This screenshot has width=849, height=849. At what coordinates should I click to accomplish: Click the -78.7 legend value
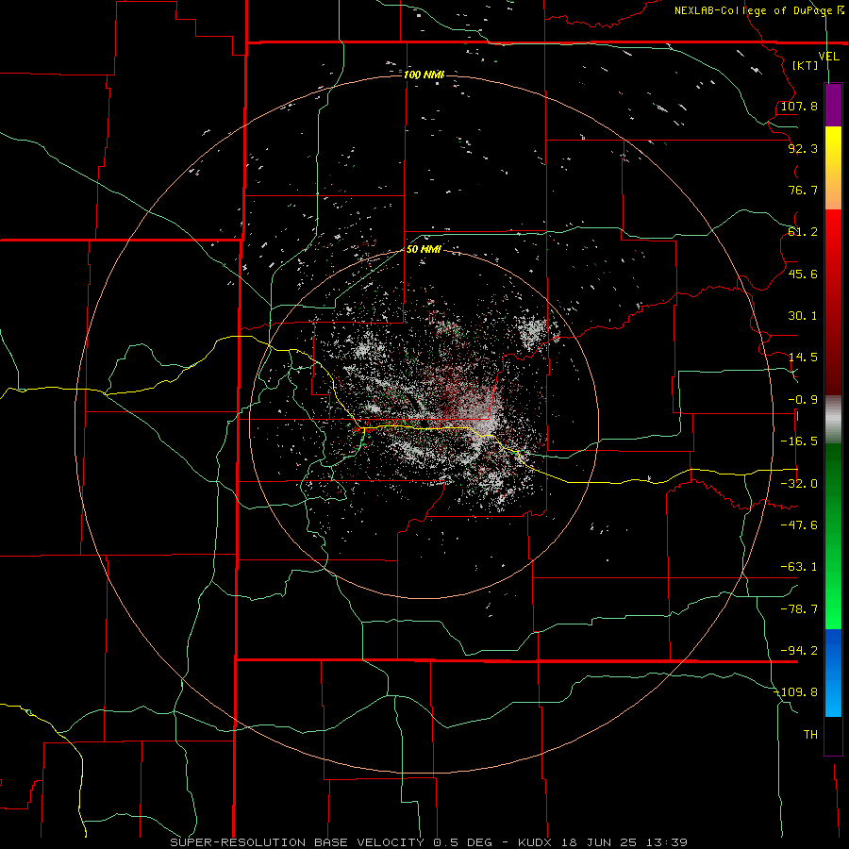pyautogui.click(x=799, y=609)
